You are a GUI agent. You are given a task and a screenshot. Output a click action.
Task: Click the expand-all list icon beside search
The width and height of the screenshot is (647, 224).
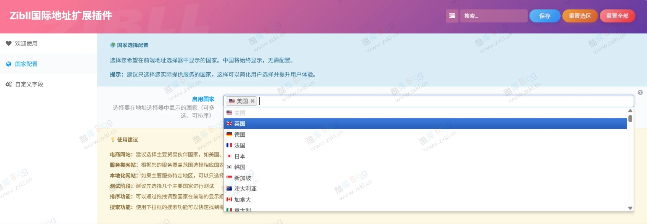click(x=452, y=16)
